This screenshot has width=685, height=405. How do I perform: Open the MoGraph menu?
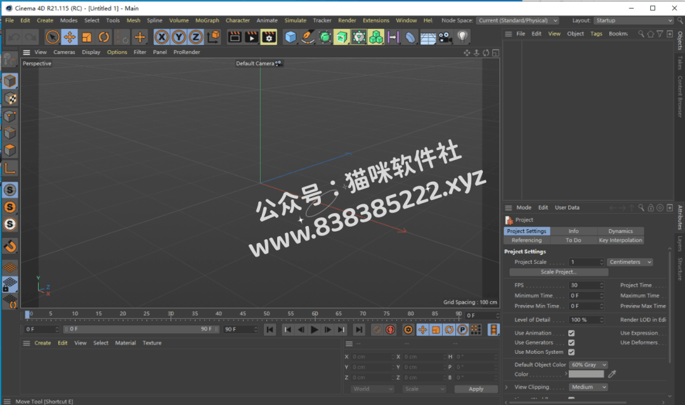pyautogui.click(x=207, y=20)
